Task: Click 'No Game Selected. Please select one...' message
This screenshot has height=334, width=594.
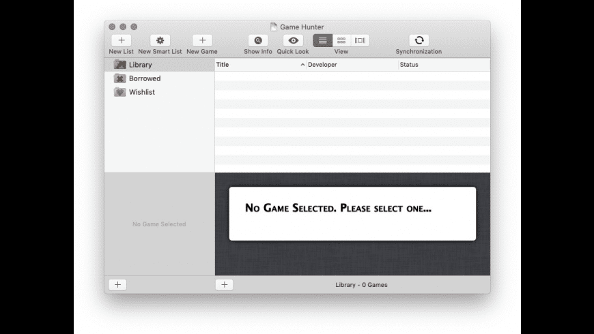Action: pyautogui.click(x=338, y=208)
